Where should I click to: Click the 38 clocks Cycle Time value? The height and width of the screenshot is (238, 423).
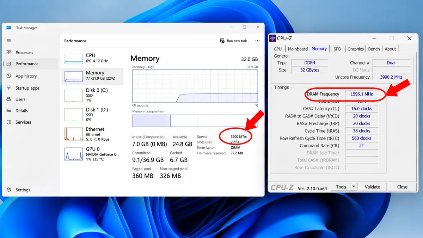coord(362,131)
